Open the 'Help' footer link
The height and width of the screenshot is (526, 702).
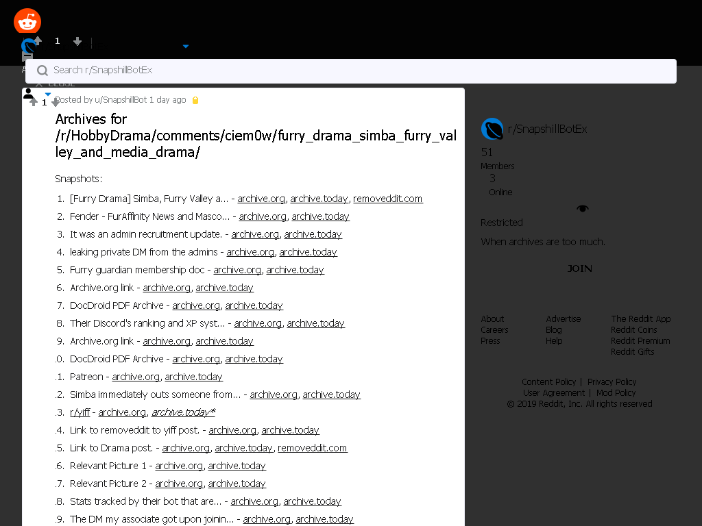pyautogui.click(x=554, y=341)
